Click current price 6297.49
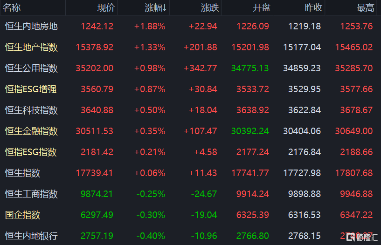 (97, 215)
